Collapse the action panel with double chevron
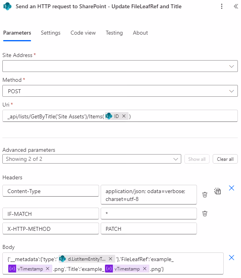Viewport: 241px width, 278px height. coord(235,6)
